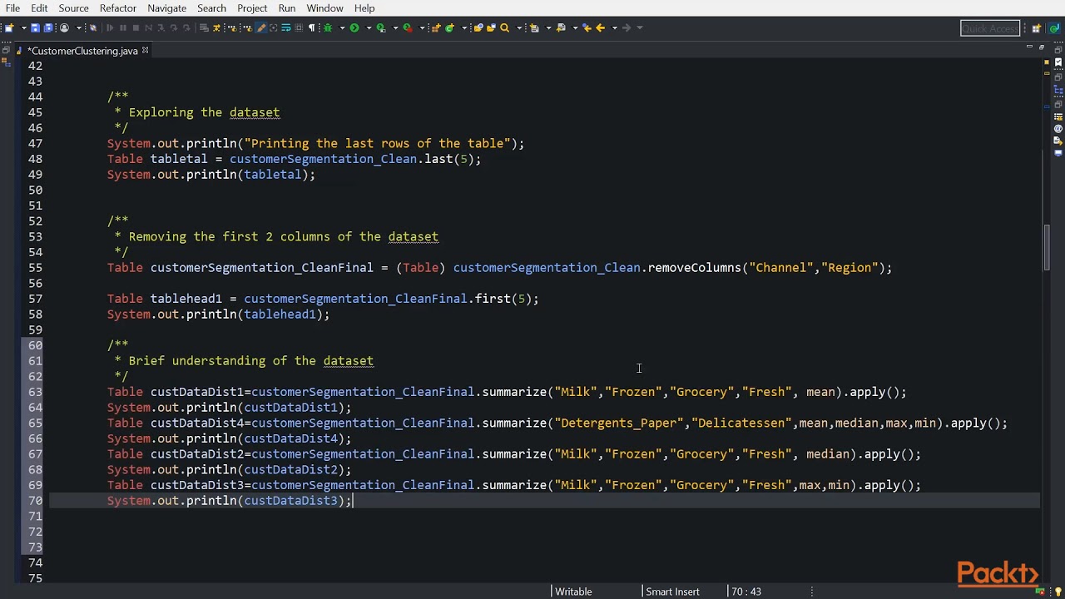
Task: Click the vertical editor scrollbar thumb
Action: [x=1048, y=248]
